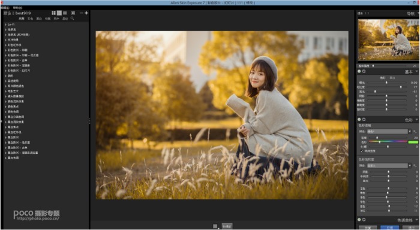Open the color filter preset dropdown

coord(410,131)
